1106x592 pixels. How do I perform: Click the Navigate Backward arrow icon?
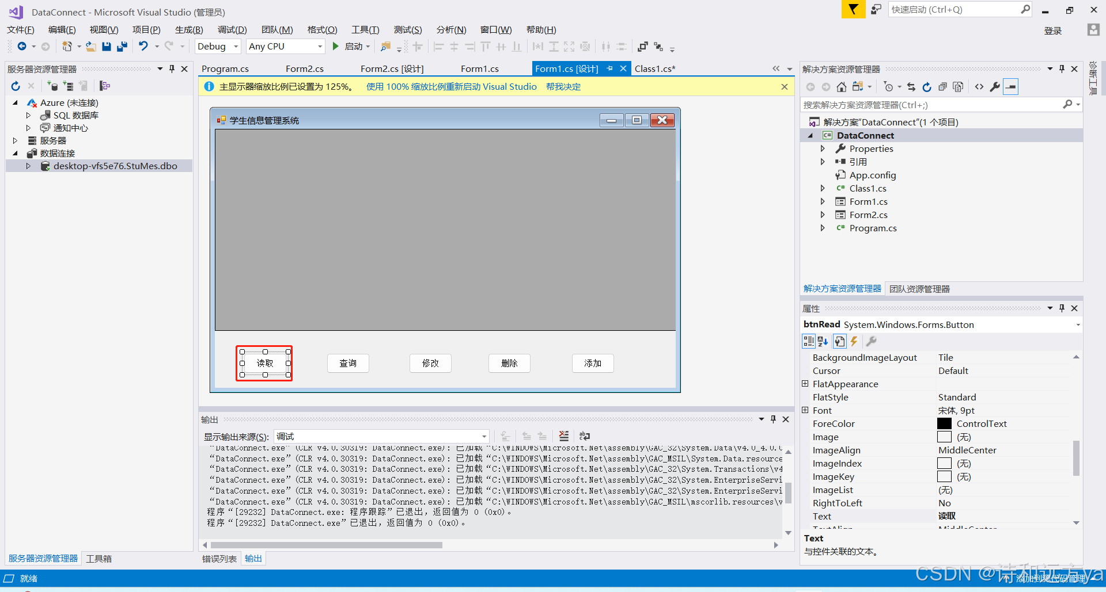22,47
